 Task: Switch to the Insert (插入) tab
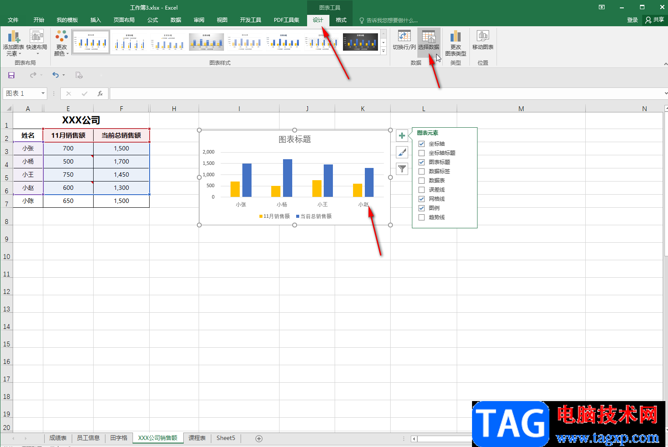pyautogui.click(x=95, y=20)
